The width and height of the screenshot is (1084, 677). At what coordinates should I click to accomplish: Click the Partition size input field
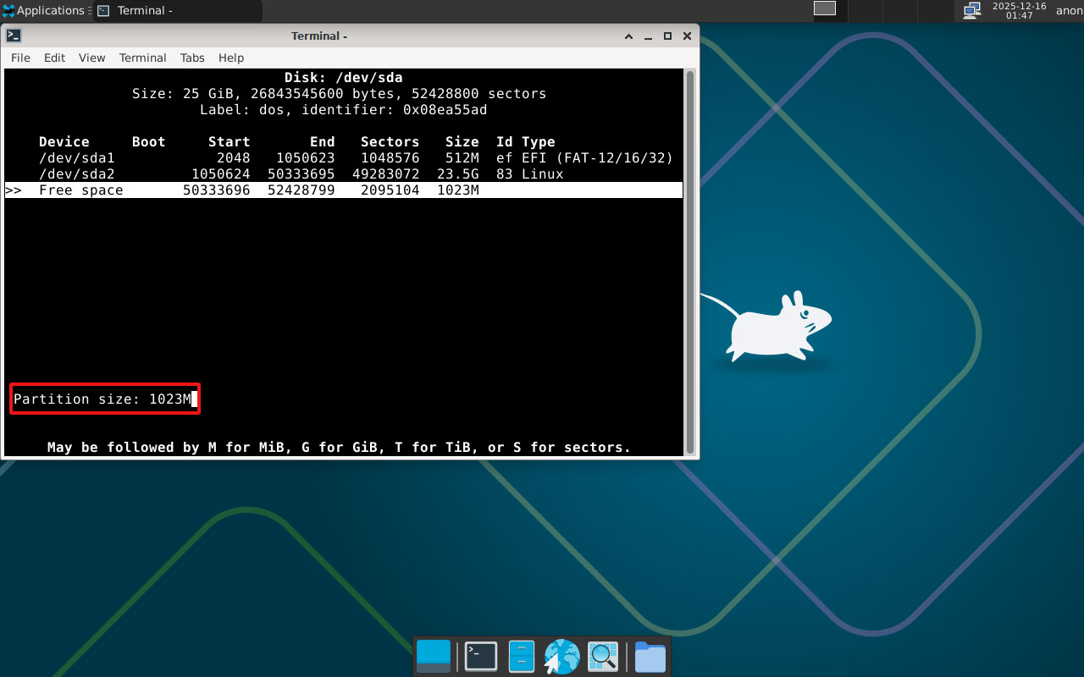pyautogui.click(x=105, y=399)
